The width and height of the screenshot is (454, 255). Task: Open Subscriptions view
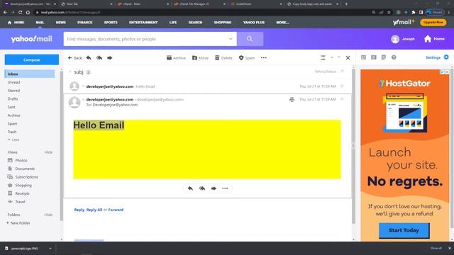(23, 177)
